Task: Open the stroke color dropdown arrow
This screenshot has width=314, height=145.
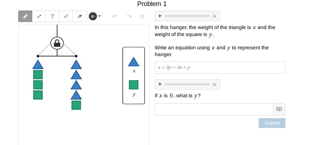Action: coord(100,16)
